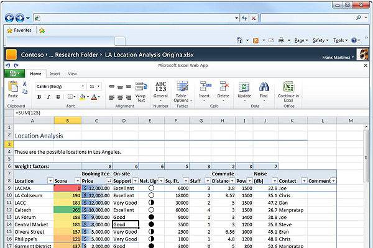Open the Sq. Ft. column filter dropdown
The width and height of the screenshot is (373, 248).
pyautogui.click(x=186, y=181)
